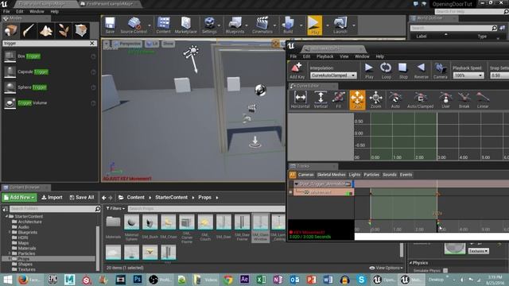Open Matinee View menu
Image resolution: width=509 pixels, height=286 pixels.
pyautogui.click(x=344, y=56)
